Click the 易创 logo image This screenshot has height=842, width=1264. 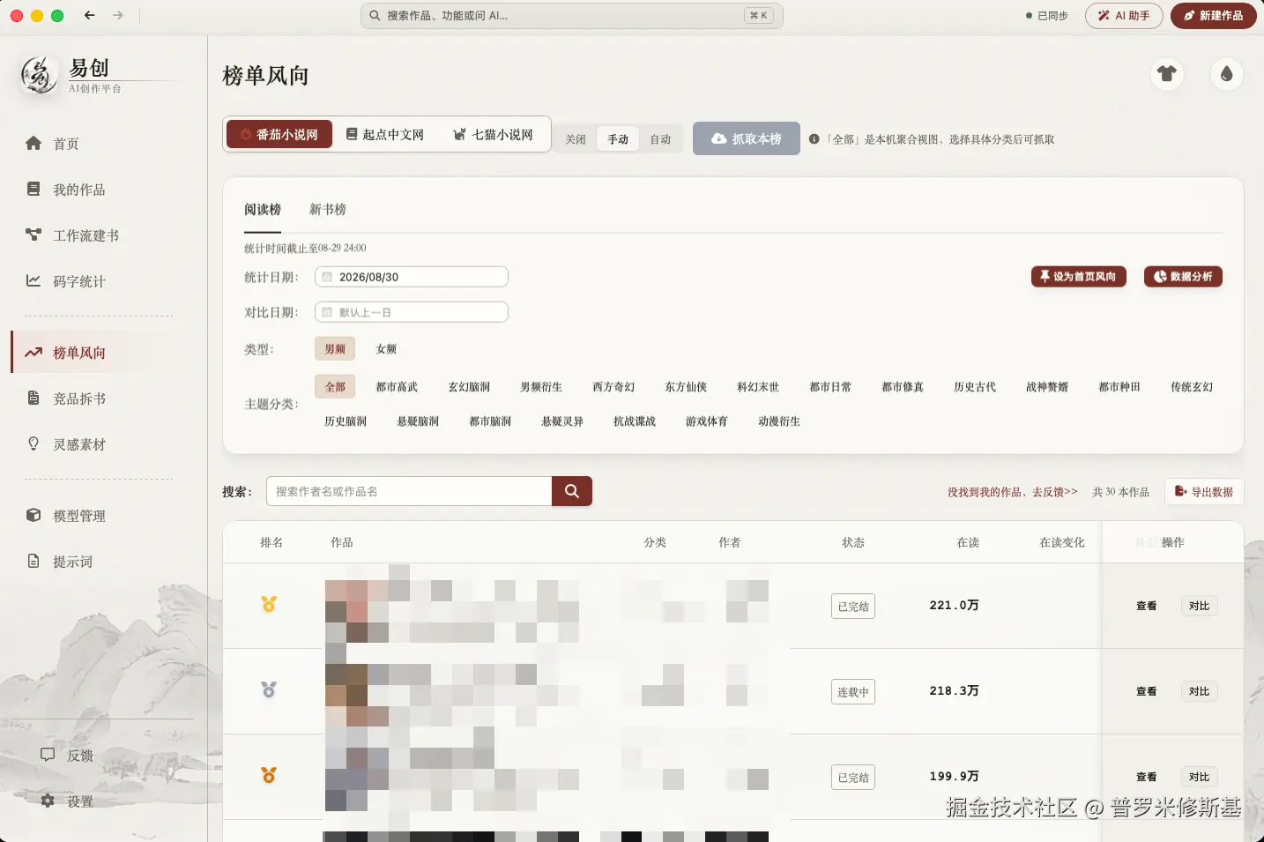click(x=39, y=75)
